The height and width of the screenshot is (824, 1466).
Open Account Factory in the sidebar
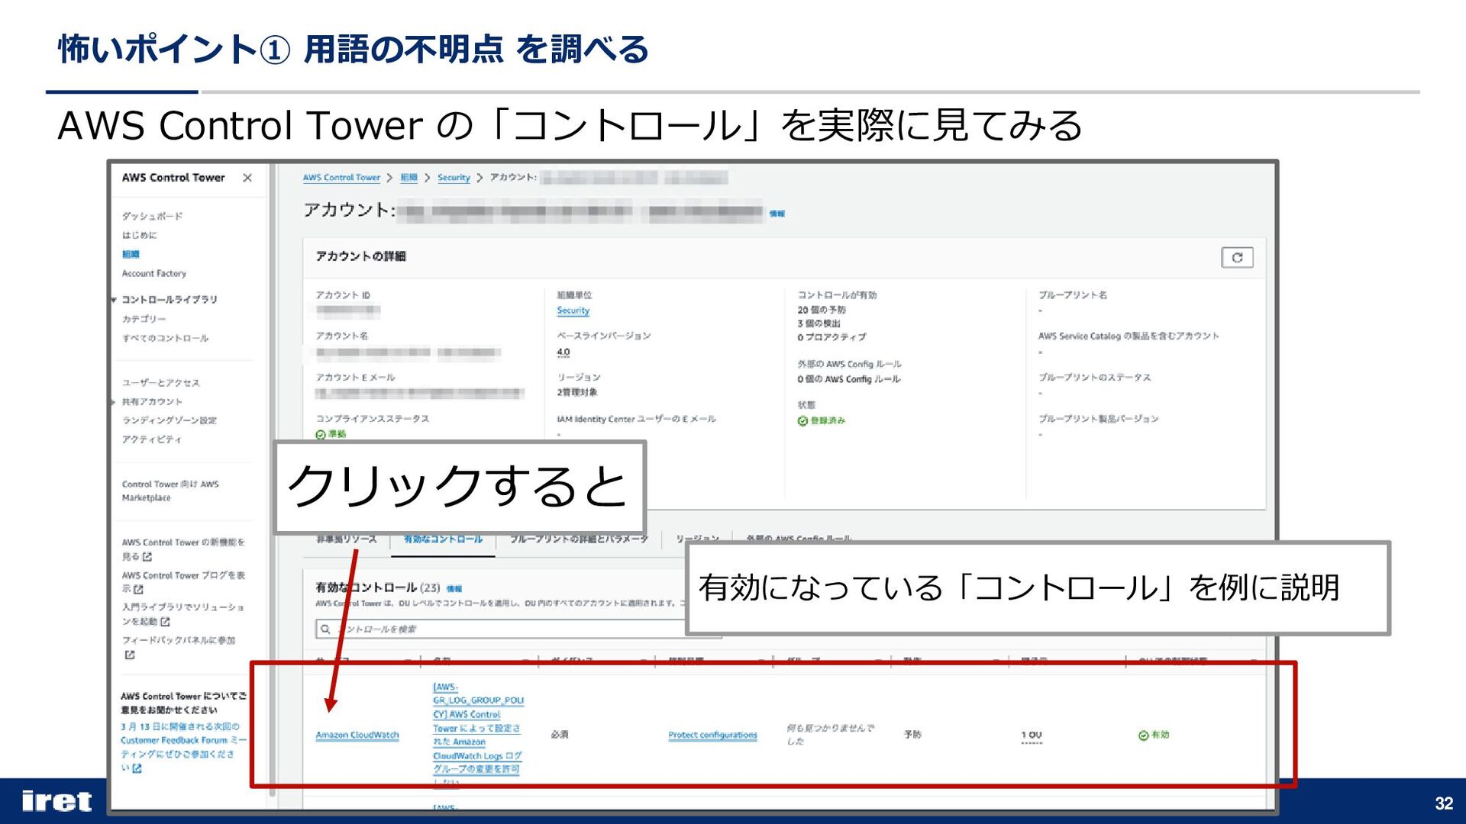(x=153, y=273)
